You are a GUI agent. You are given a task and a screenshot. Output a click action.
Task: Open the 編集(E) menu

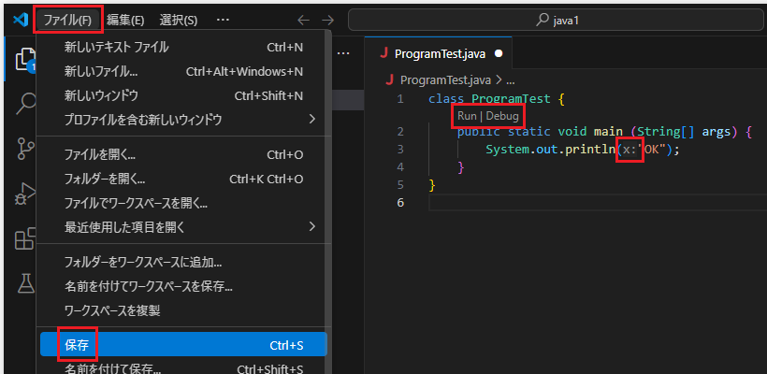pos(125,20)
